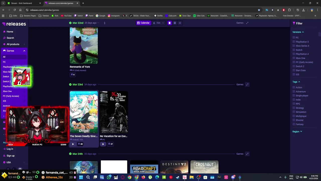Select PC under Games in sidebar

(x=4, y=62)
